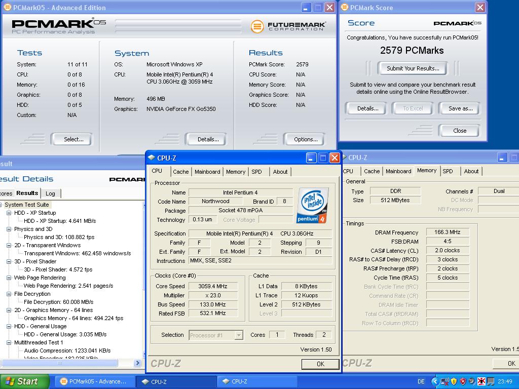Click the yellow security shield tray icon

[454, 381]
